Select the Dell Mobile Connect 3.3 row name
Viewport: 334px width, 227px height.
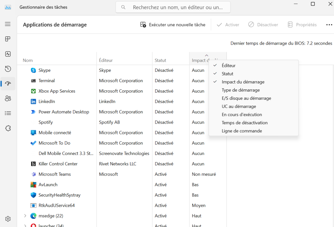point(66,154)
